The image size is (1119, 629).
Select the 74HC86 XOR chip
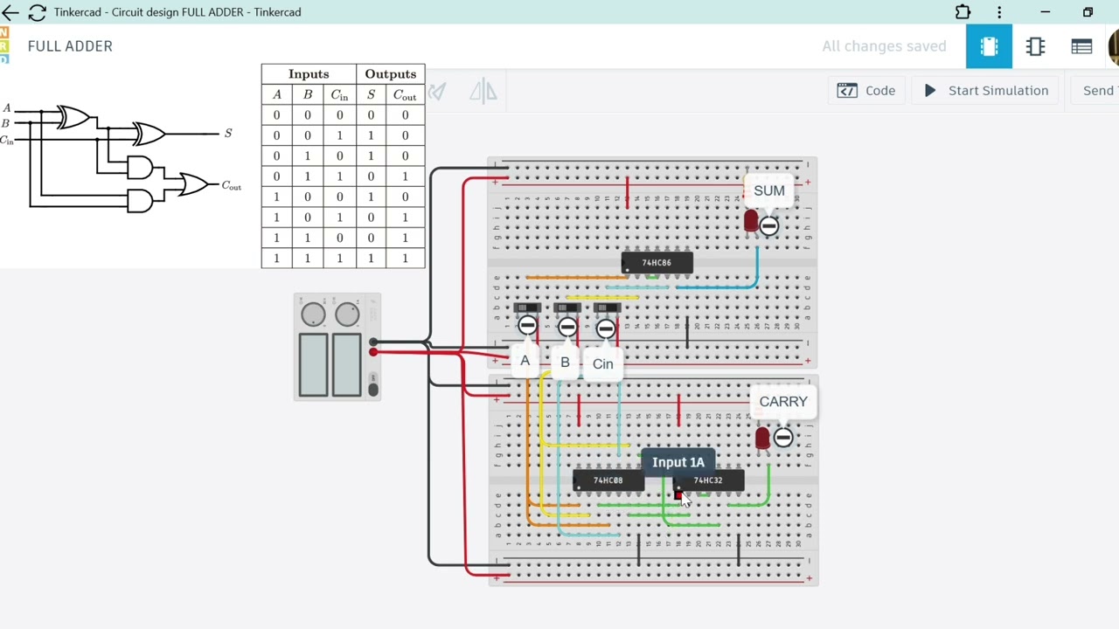click(657, 263)
